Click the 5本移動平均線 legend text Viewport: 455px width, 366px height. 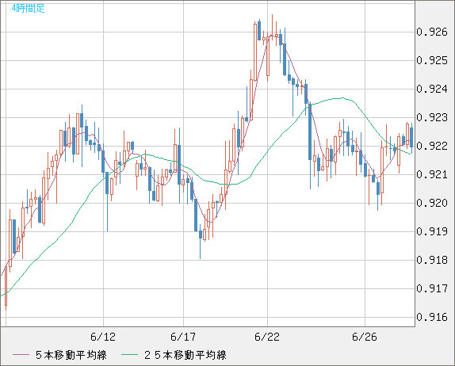tap(71, 355)
